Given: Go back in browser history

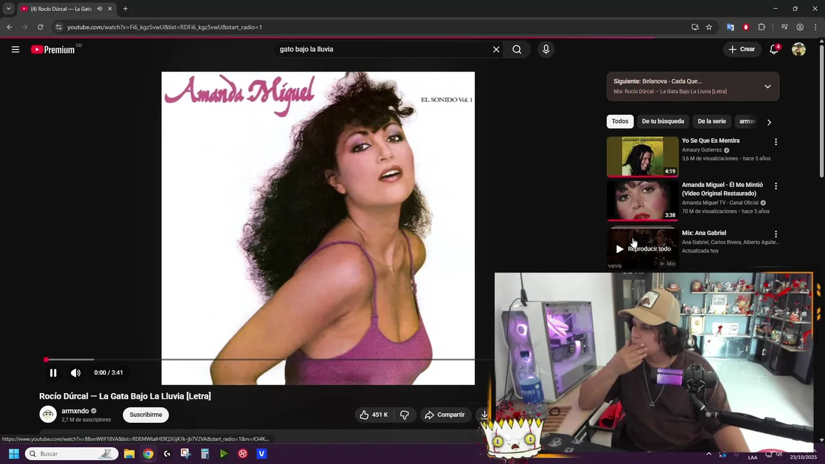Looking at the screenshot, I should coord(9,27).
